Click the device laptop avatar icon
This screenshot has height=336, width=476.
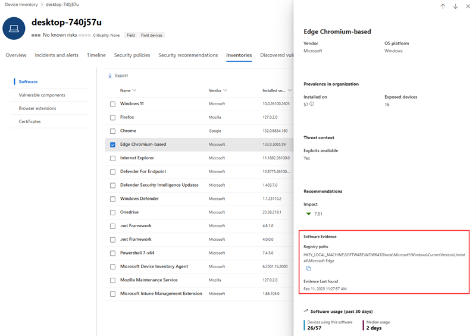14,27
